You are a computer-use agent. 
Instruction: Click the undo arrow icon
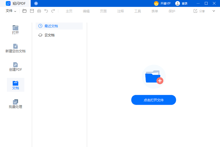46,11
